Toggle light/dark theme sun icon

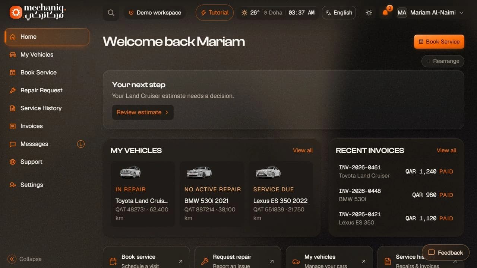369,13
